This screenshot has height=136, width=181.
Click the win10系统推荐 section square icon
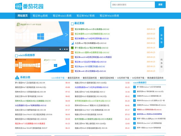[x=16, y=56]
